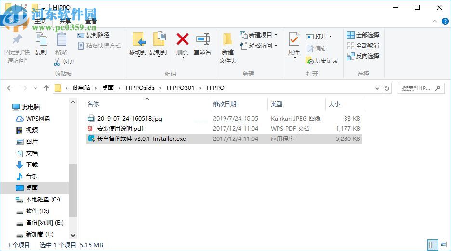Open New item dropdown
The height and width of the screenshot is (251, 451).
[x=259, y=35]
